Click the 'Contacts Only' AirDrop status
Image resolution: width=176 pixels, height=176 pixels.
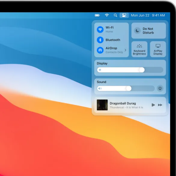114,52
